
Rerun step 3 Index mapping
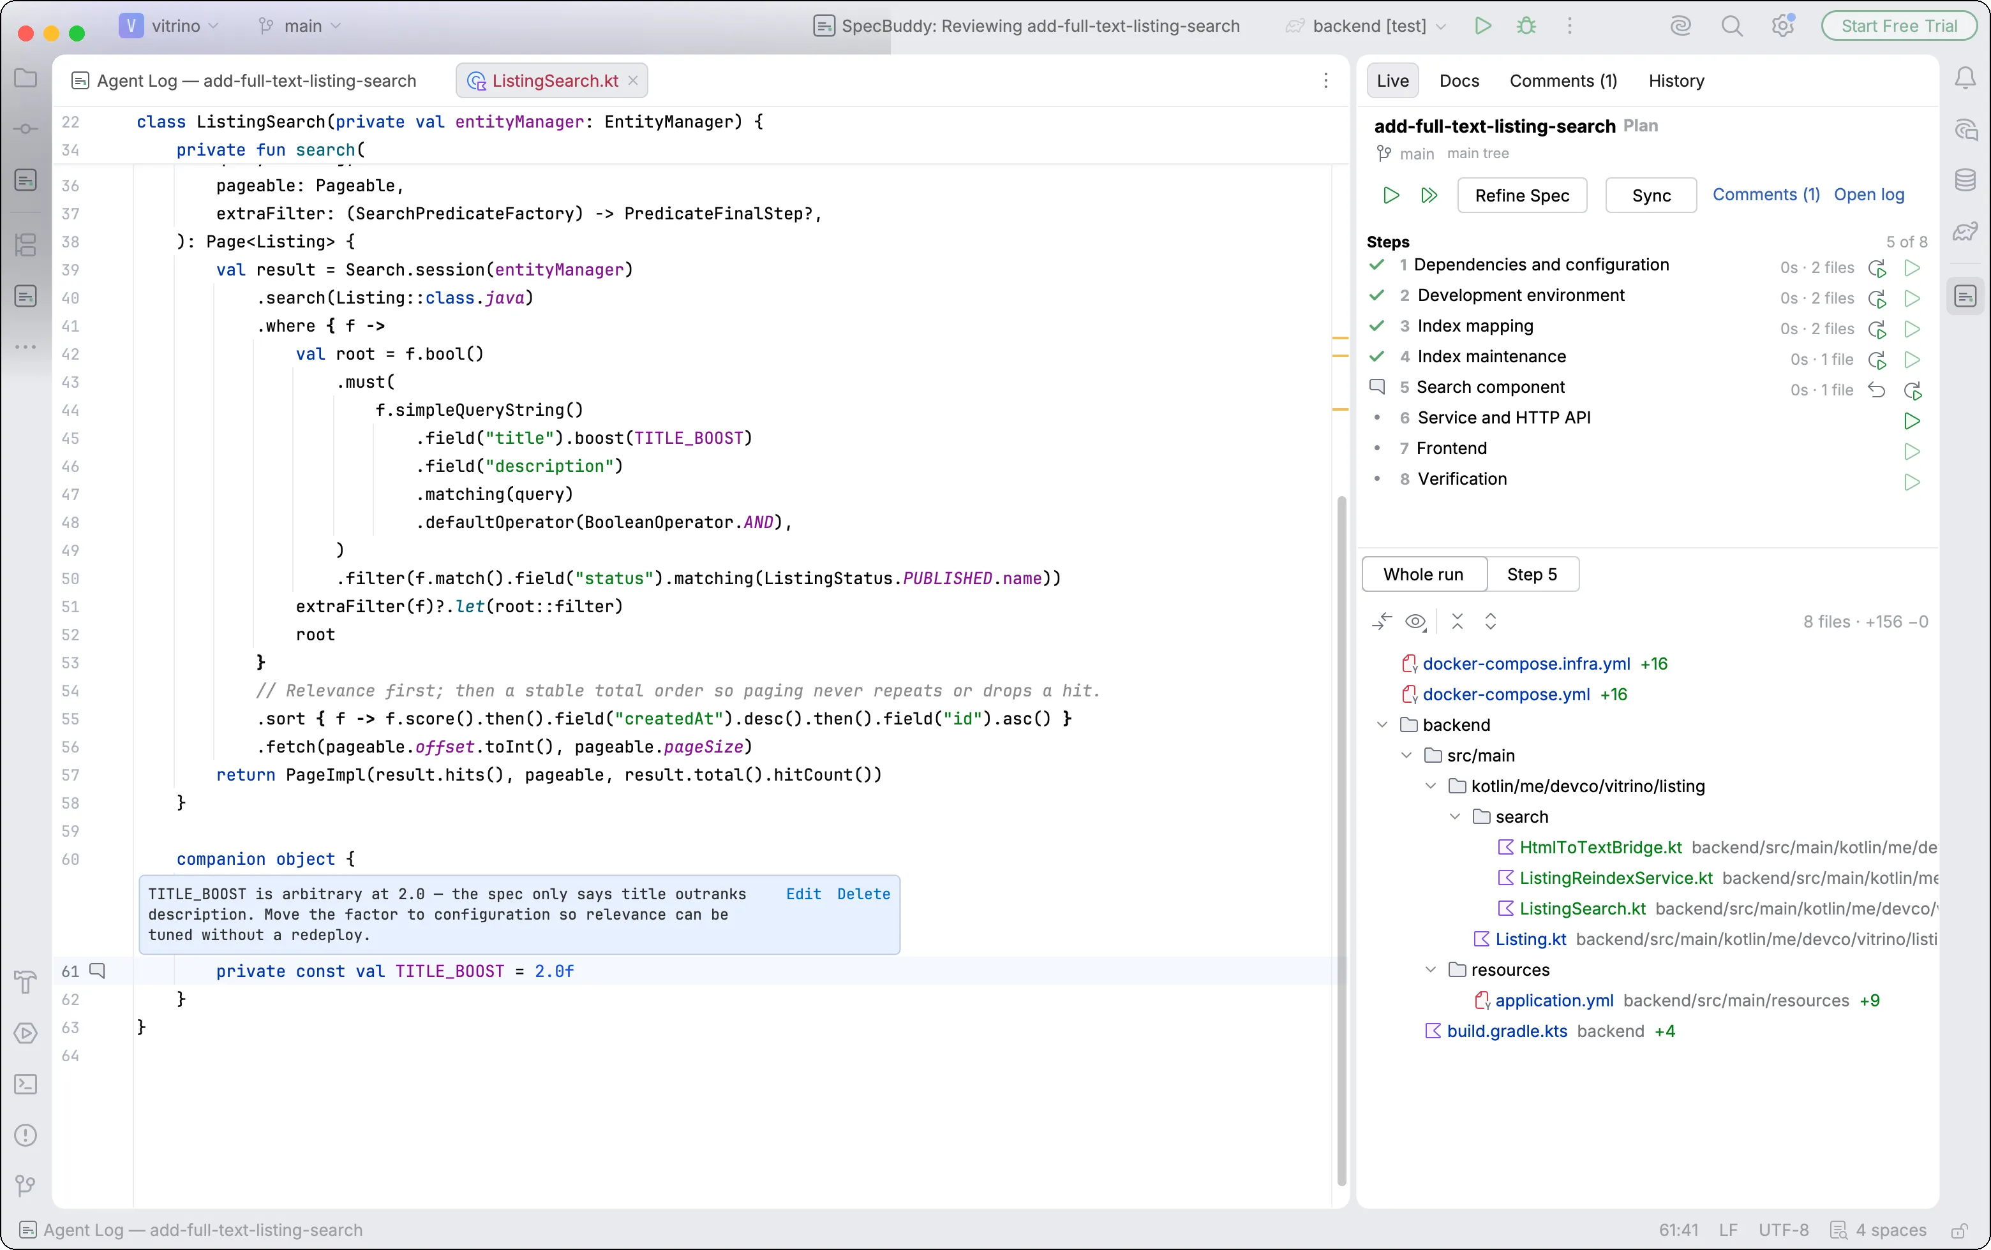pyautogui.click(x=1877, y=329)
